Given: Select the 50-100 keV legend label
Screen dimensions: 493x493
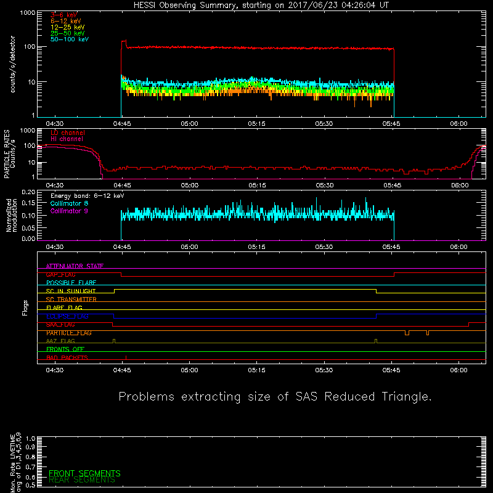Looking at the screenshot, I should pyautogui.click(x=70, y=39).
